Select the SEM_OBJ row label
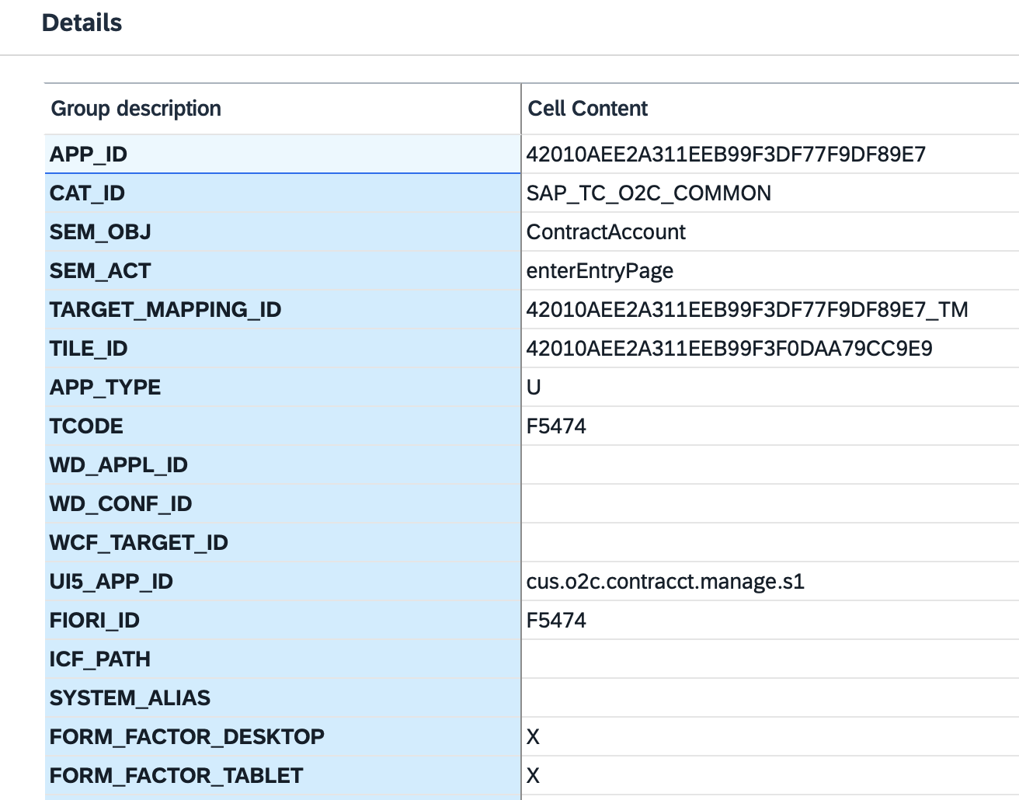Image resolution: width=1019 pixels, height=800 pixels. click(x=283, y=231)
